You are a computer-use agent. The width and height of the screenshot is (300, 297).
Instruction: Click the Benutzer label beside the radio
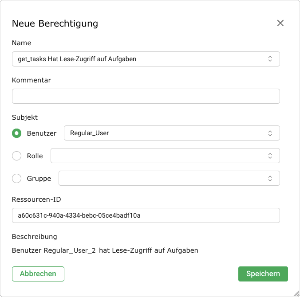coord(42,133)
